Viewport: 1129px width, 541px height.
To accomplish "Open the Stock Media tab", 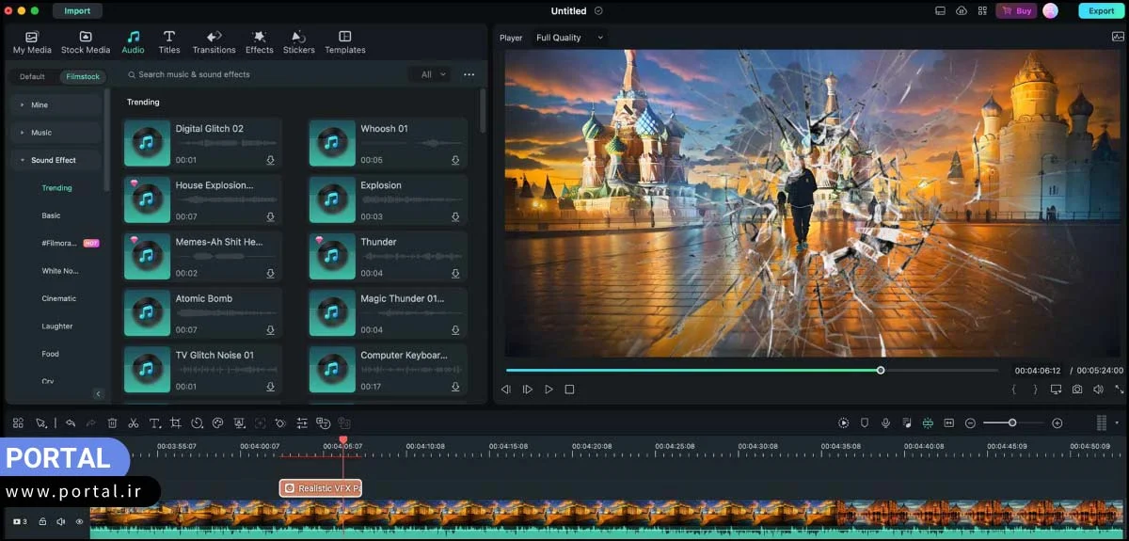I will [x=86, y=41].
